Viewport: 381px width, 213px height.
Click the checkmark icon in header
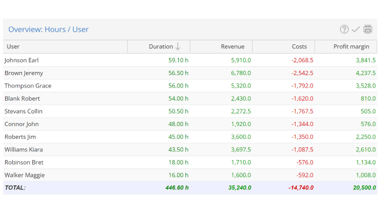click(x=356, y=29)
